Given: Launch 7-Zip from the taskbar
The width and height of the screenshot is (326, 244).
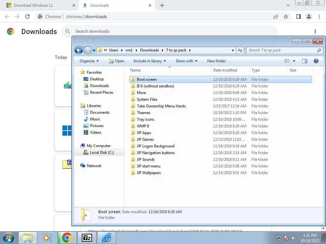Looking at the screenshot, I should click(87, 238).
